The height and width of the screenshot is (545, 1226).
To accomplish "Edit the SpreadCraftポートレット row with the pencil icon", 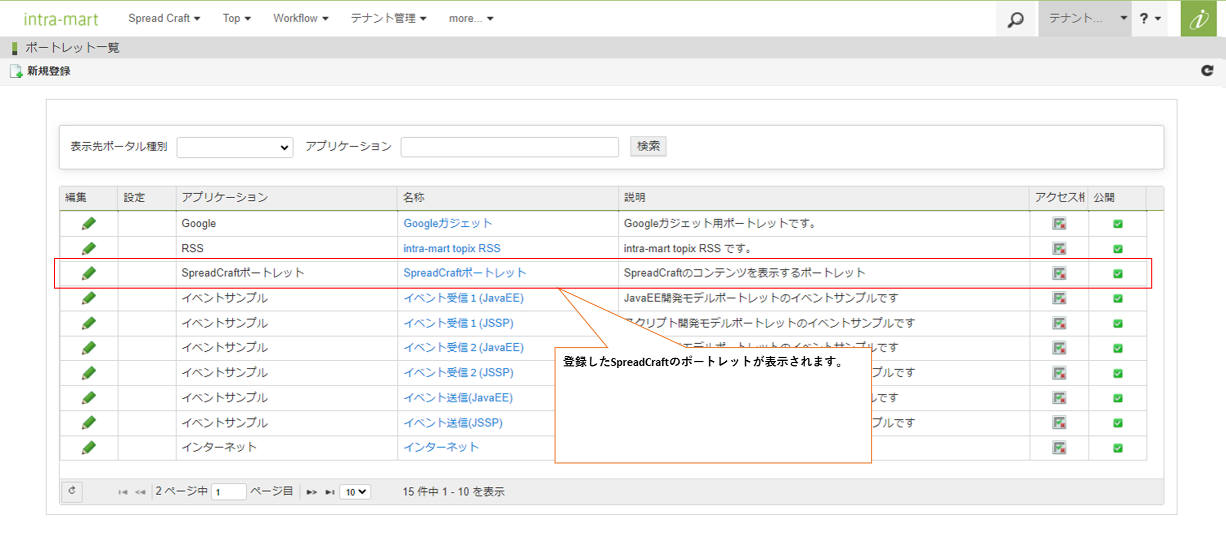I will [x=89, y=273].
